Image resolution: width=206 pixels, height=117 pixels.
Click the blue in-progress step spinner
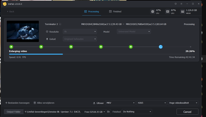click(161, 47)
